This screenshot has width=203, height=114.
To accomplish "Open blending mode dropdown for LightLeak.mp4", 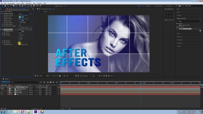I will (x=32, y=89).
